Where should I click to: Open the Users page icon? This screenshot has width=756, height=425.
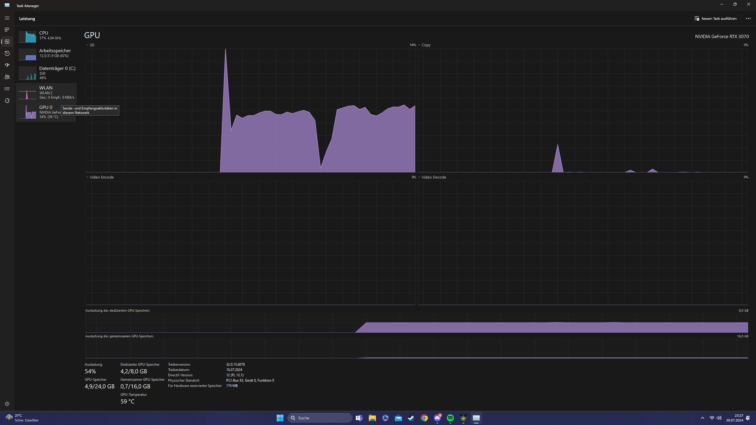pyautogui.click(x=7, y=77)
